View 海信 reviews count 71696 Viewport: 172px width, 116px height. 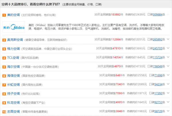158,75
